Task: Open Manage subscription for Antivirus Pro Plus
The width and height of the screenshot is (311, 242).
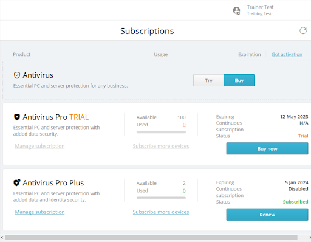Action: 39,212
